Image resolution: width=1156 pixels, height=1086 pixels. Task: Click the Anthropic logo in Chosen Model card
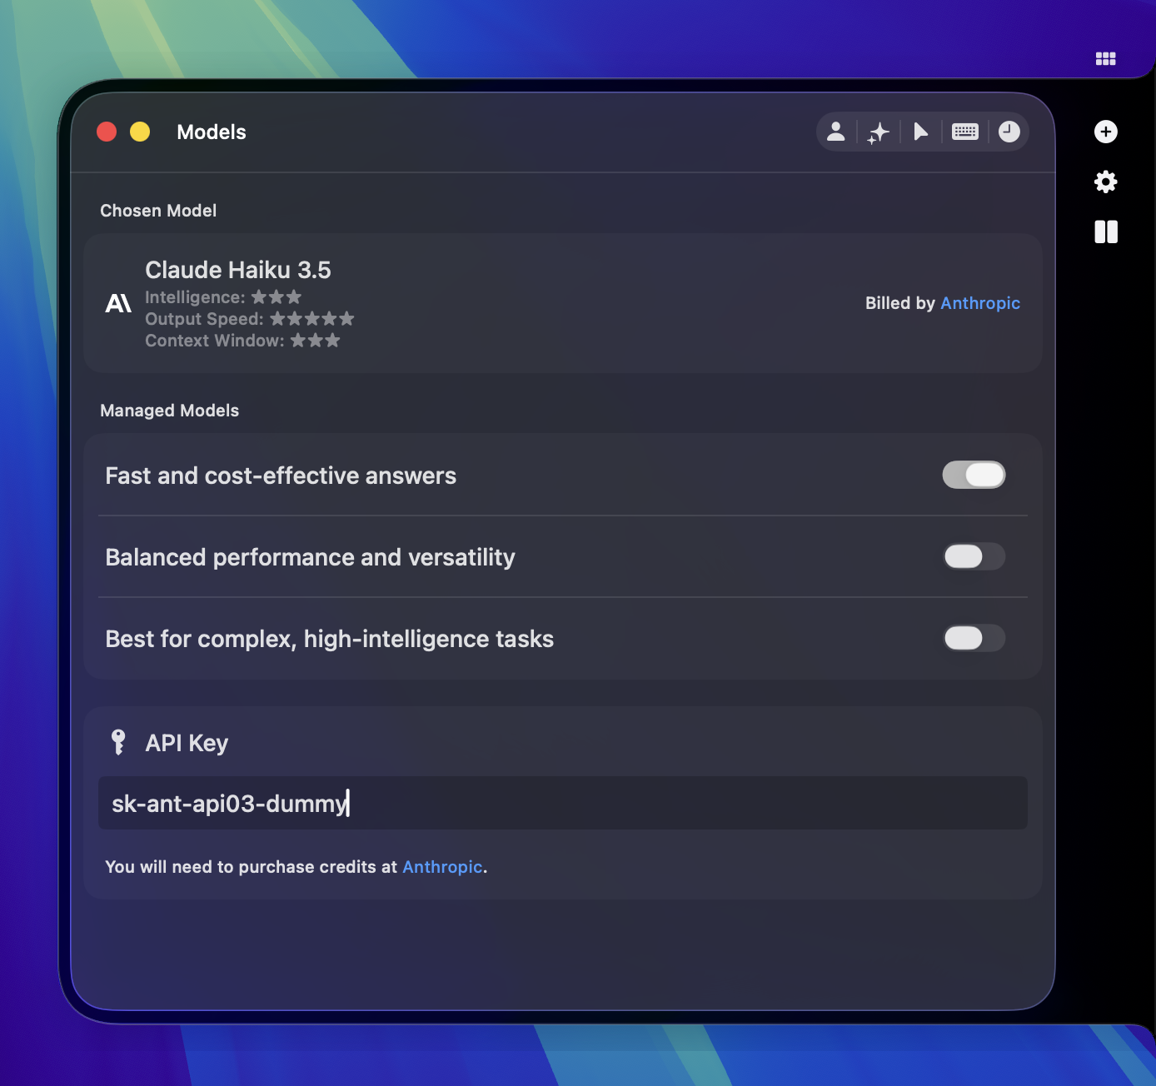[x=118, y=303]
